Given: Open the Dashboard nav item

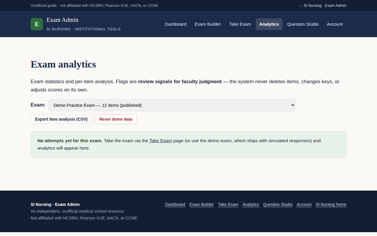Looking at the screenshot, I should point(176,24).
